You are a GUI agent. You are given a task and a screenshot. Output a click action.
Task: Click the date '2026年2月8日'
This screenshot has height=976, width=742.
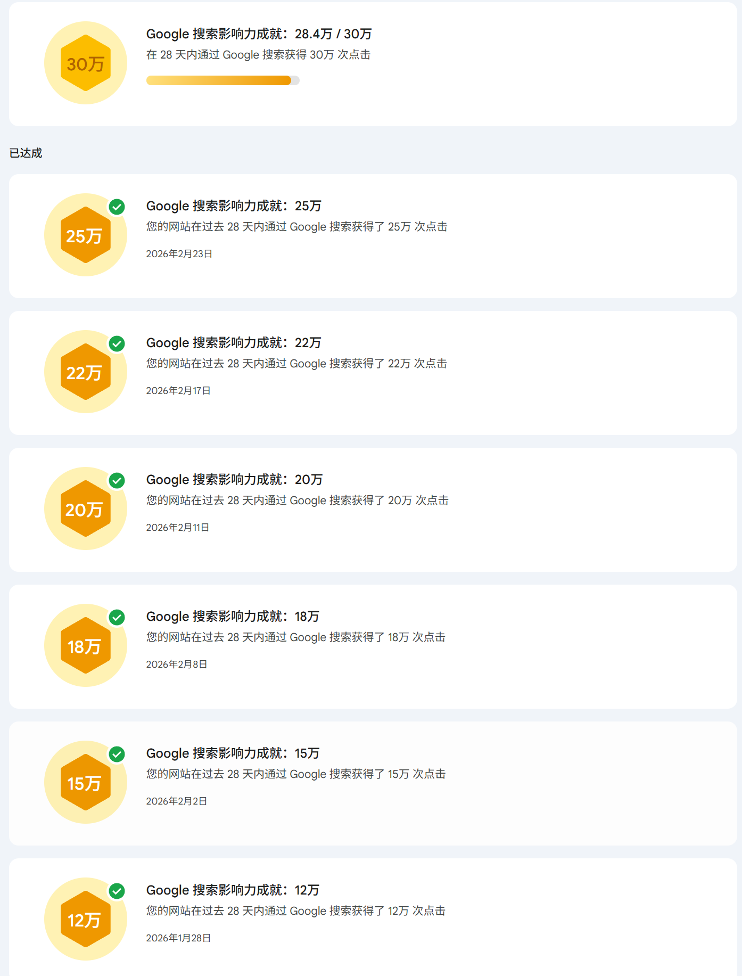pos(177,665)
